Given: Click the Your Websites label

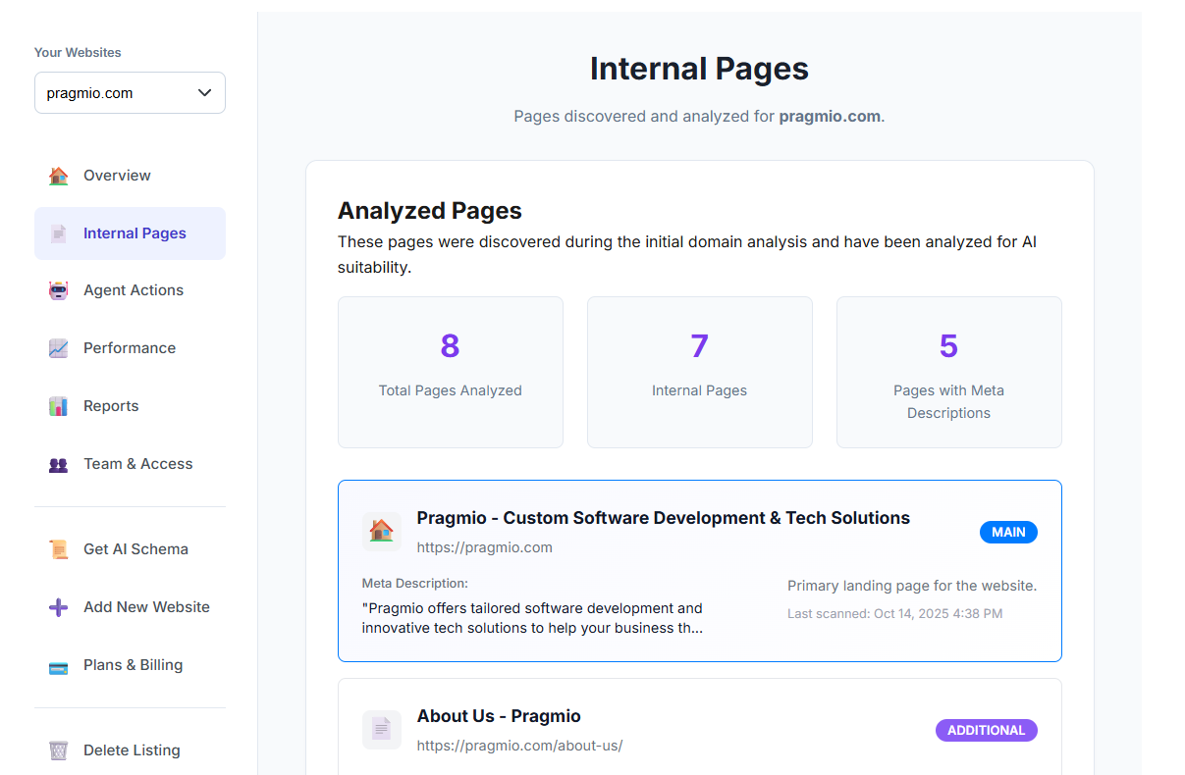Looking at the screenshot, I should coord(78,53).
